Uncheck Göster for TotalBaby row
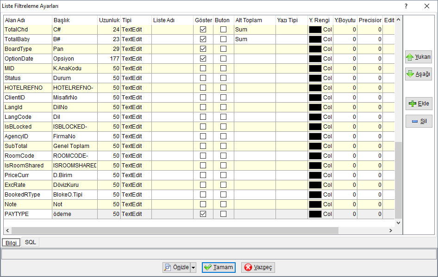 pyautogui.click(x=203, y=39)
